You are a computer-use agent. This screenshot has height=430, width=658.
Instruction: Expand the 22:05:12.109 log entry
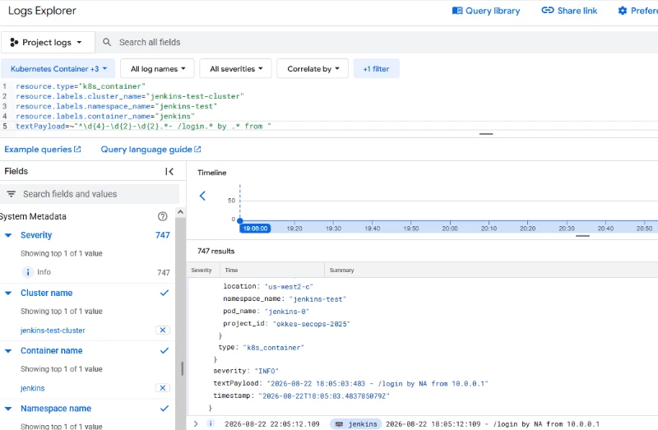[196, 424]
